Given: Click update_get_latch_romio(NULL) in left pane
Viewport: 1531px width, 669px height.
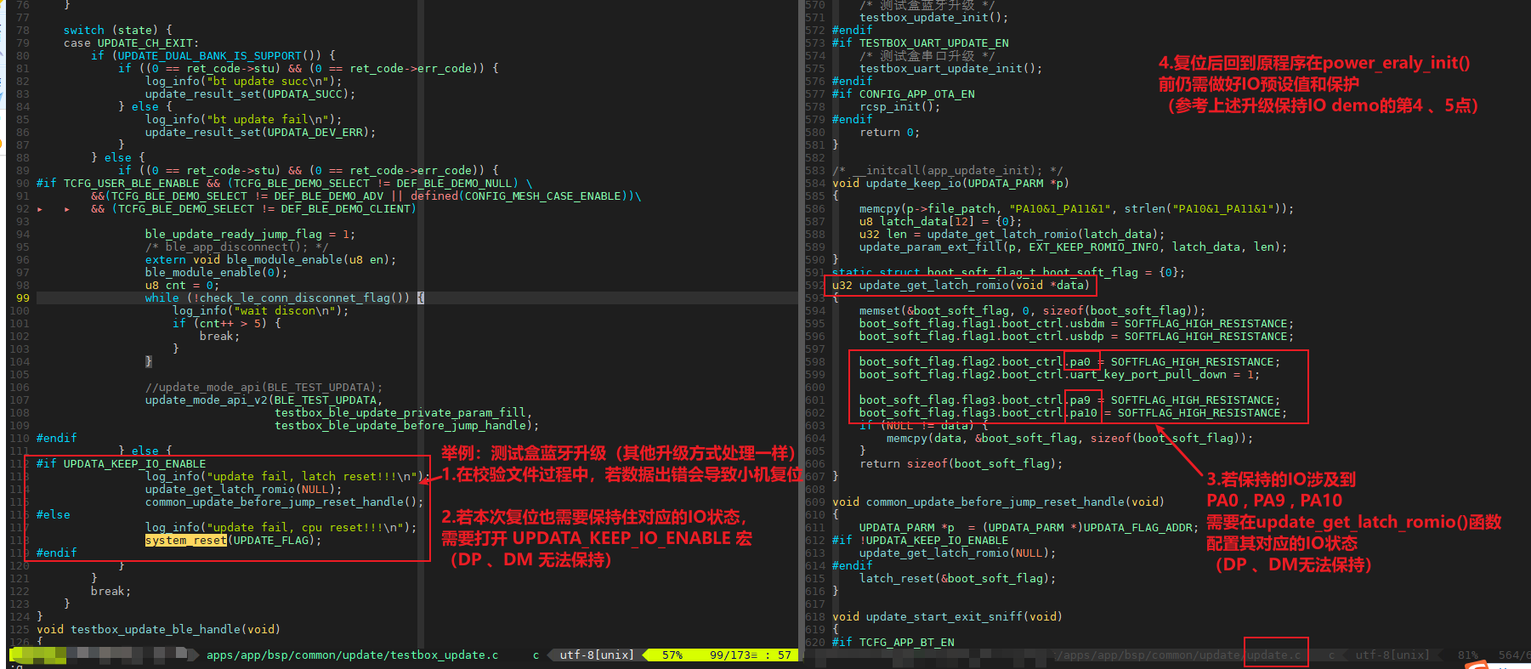Looking at the screenshot, I should pyautogui.click(x=243, y=489).
